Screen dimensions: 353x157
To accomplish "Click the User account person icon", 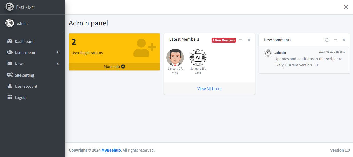I will click(x=10, y=86).
